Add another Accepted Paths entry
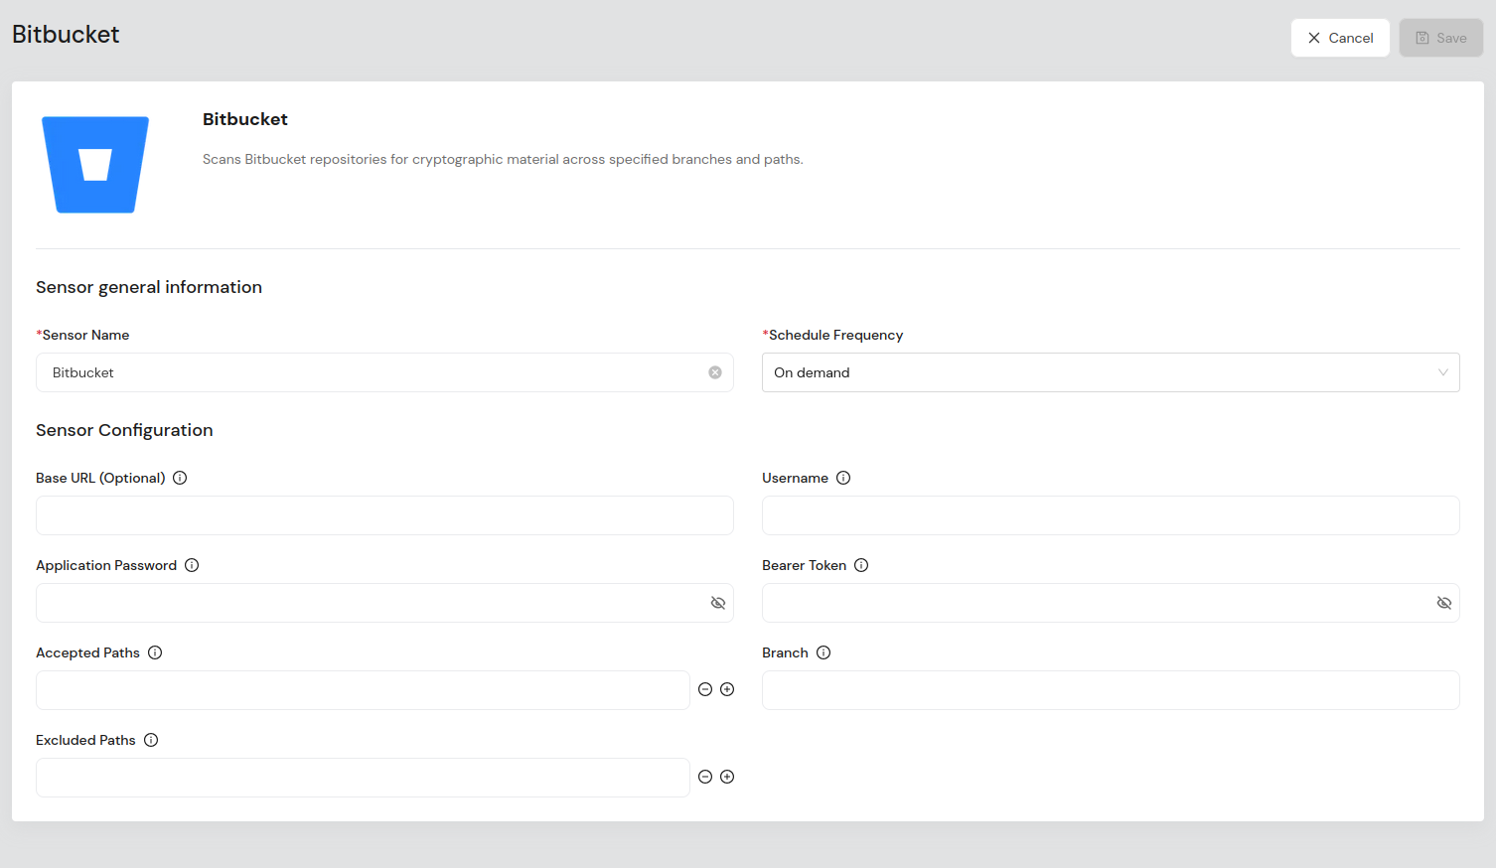This screenshot has height=868, width=1496. [x=727, y=689]
